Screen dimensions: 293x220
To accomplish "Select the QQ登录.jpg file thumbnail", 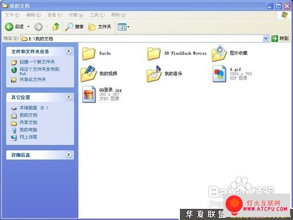I will coord(89,94).
